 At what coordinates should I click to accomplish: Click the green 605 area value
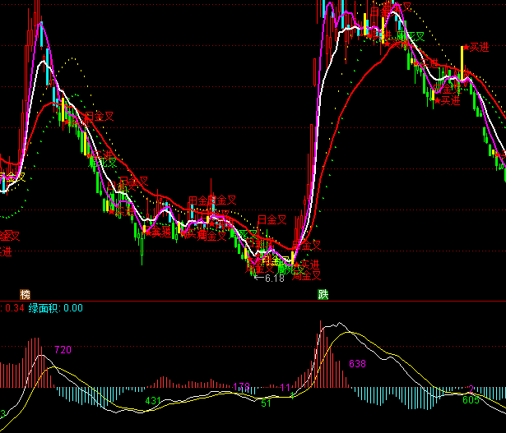pyautogui.click(x=471, y=399)
